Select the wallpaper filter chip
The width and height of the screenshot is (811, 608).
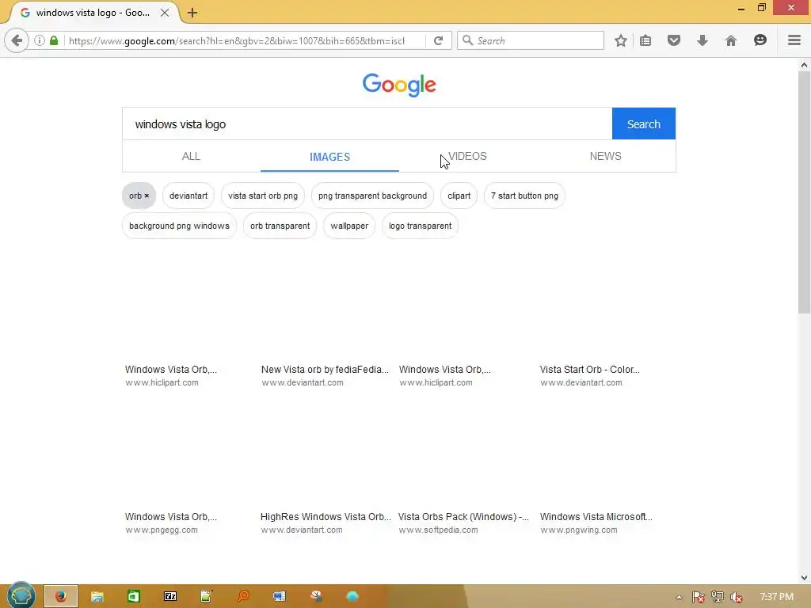349,226
